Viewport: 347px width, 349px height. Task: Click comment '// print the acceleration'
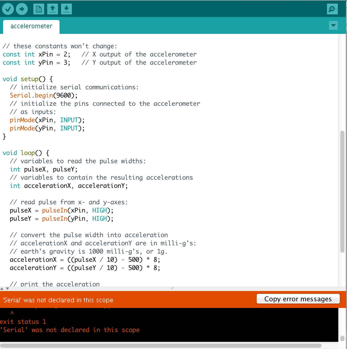pos(55,284)
